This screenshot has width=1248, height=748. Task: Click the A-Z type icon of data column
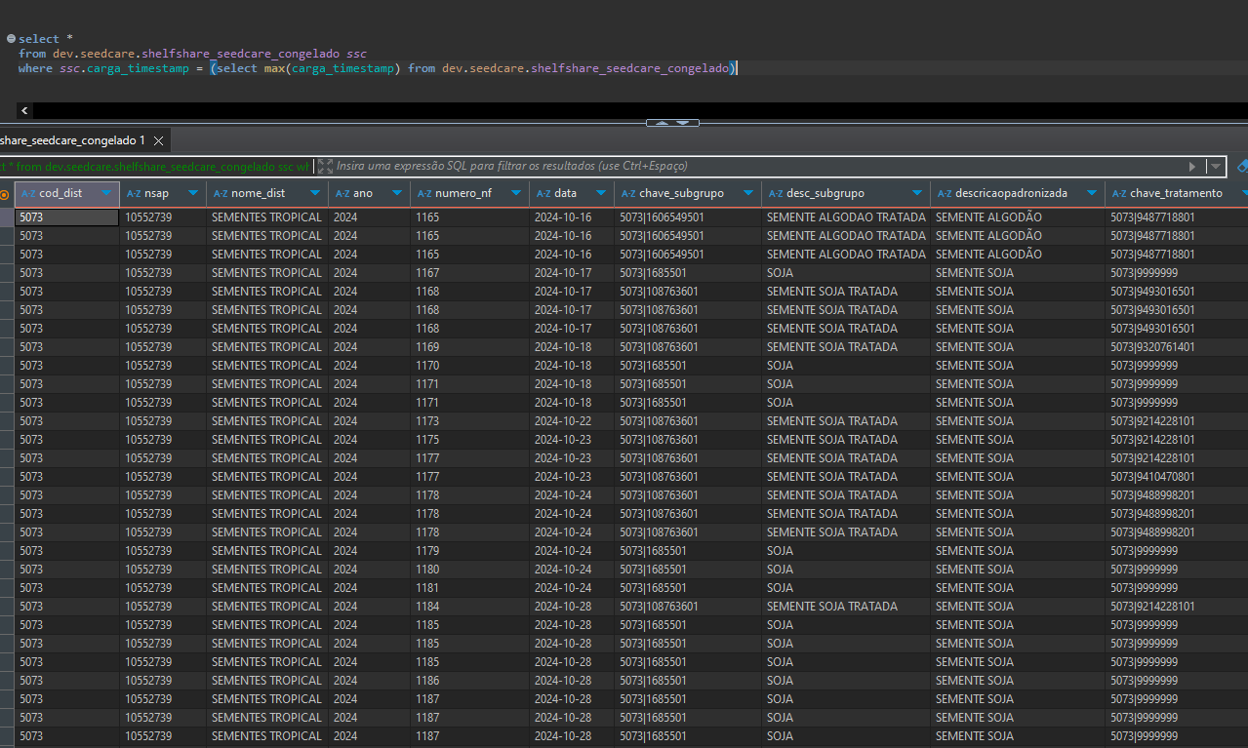543,194
